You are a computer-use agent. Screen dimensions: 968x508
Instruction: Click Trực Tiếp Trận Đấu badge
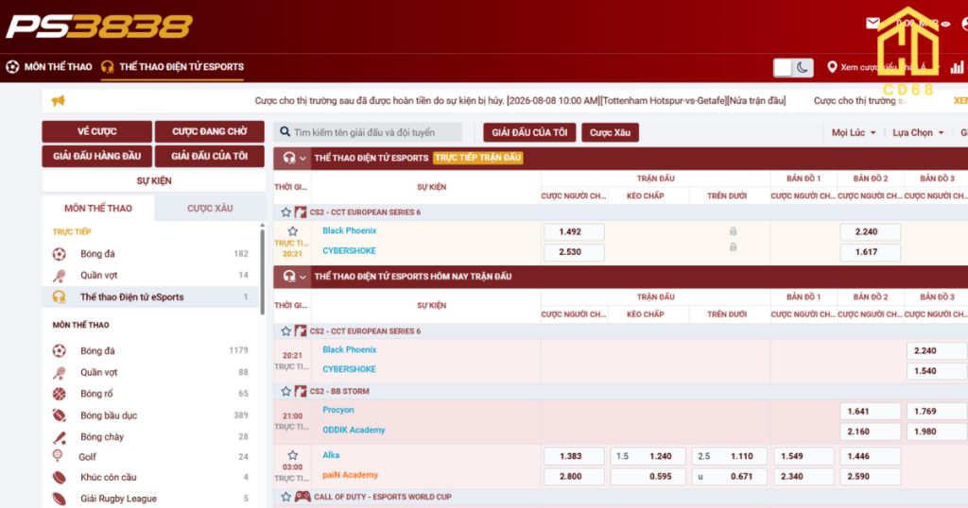478,158
